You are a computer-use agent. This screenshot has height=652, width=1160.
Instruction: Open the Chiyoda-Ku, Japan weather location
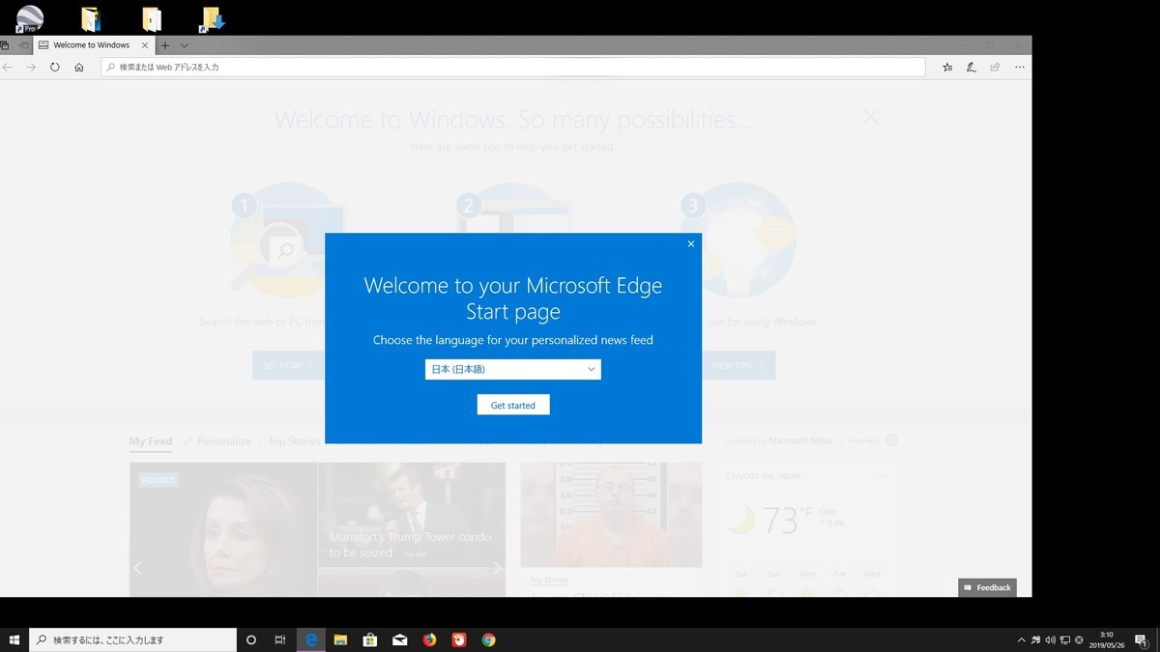pyautogui.click(x=768, y=475)
